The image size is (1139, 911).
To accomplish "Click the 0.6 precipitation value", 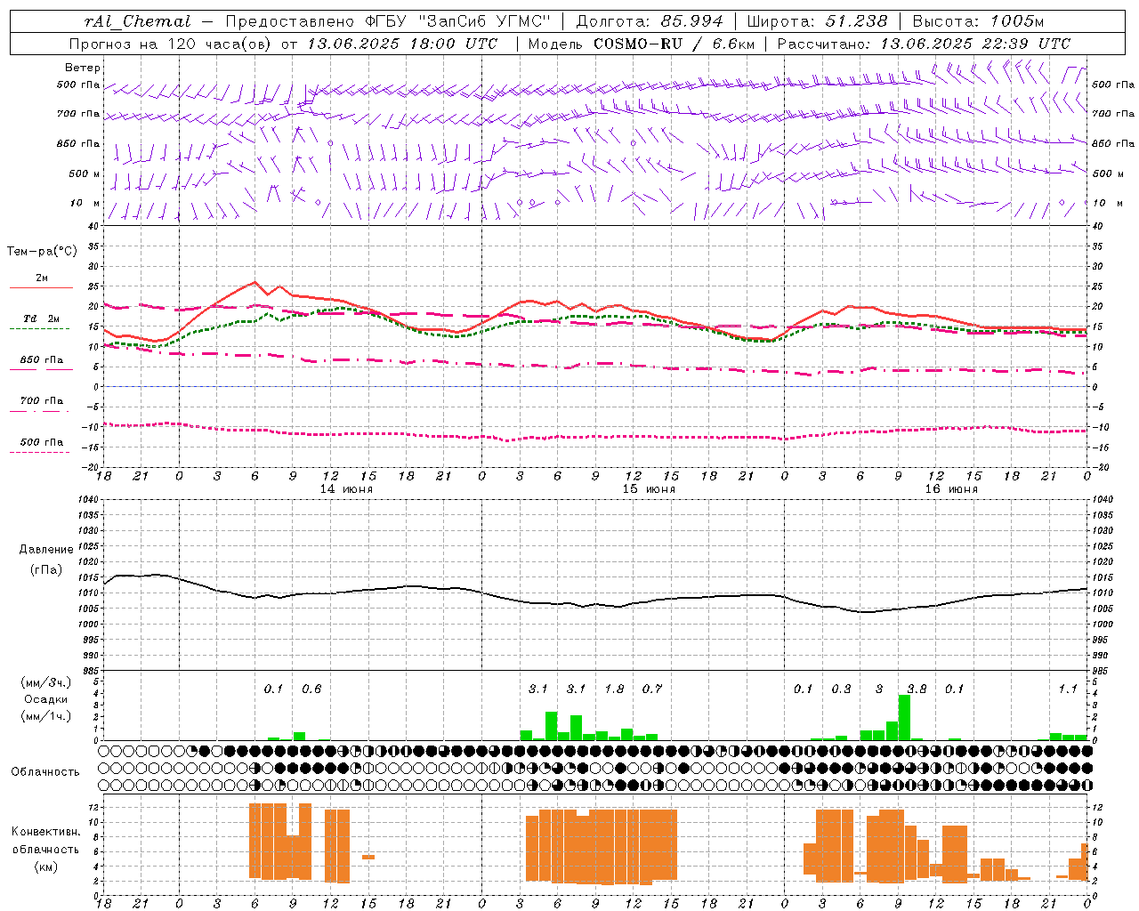I will pyautogui.click(x=311, y=689).
